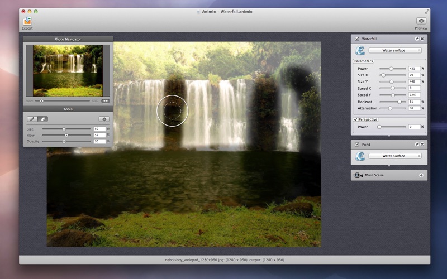Image resolution: width=447 pixels, height=279 pixels.
Task: Toggle the Pond effect checkbox
Action: click(356, 145)
